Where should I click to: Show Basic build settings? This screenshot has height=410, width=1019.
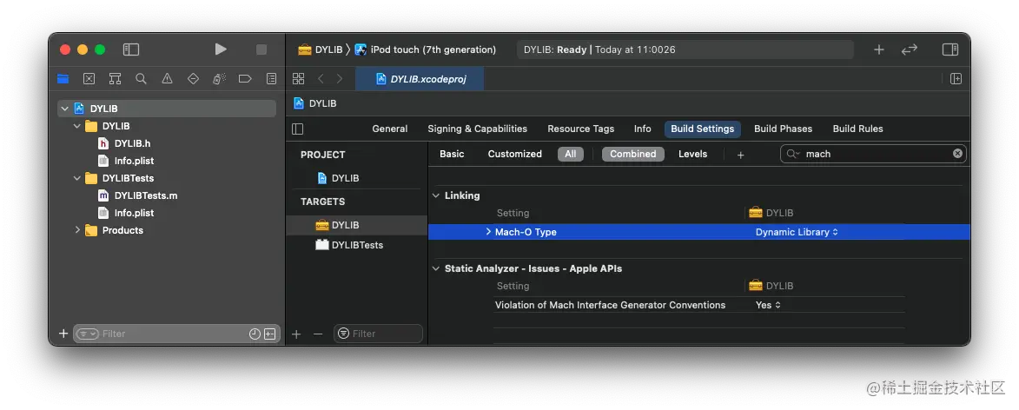pyautogui.click(x=452, y=154)
